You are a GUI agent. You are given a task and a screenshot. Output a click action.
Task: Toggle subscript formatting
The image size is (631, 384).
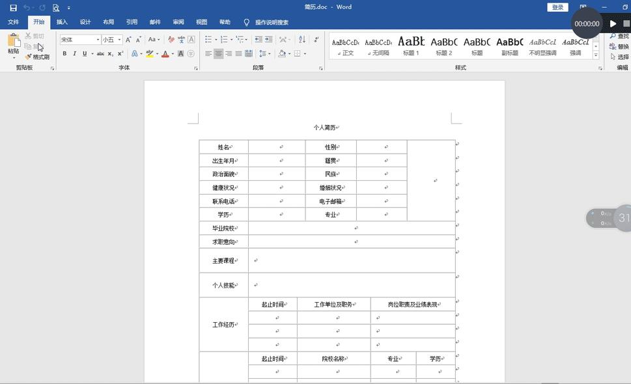click(x=109, y=53)
